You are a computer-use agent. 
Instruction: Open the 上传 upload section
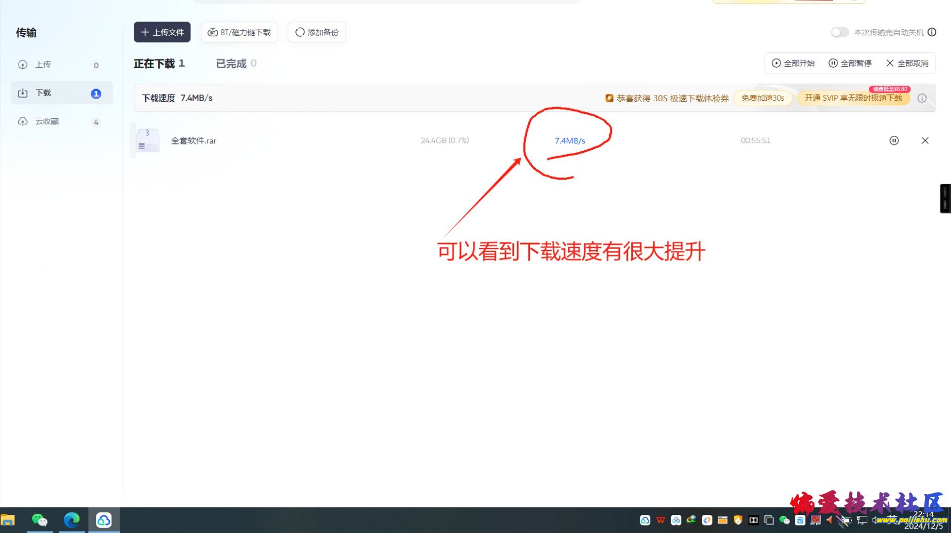[43, 64]
